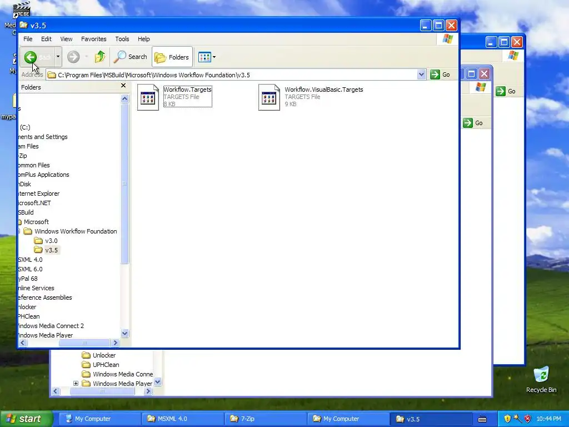
Task: Click the clock showing 10:44 PM
Action: [548, 419]
